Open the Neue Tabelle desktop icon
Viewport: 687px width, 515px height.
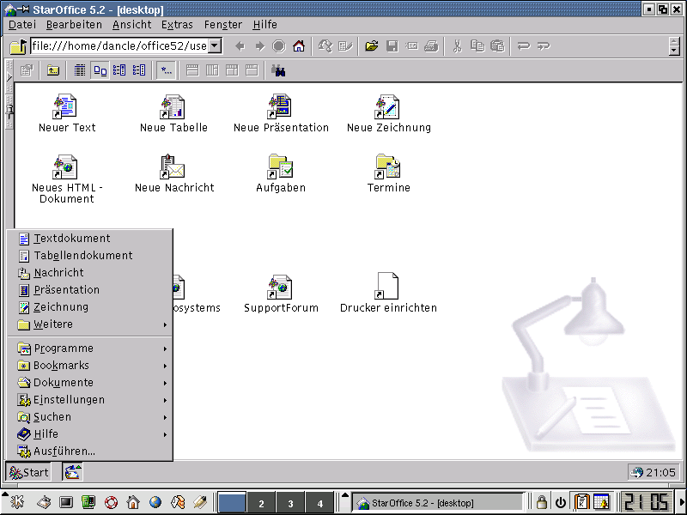coord(173,113)
